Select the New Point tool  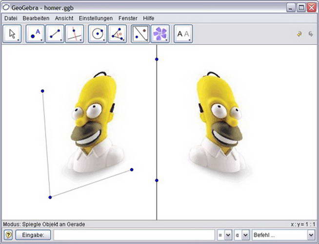point(35,34)
